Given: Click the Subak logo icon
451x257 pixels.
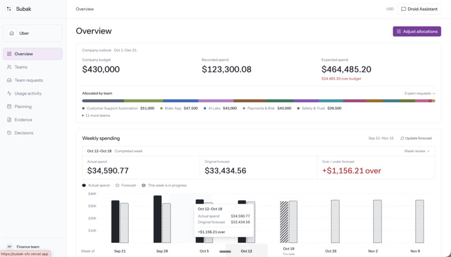Looking at the screenshot, I should [9, 9].
